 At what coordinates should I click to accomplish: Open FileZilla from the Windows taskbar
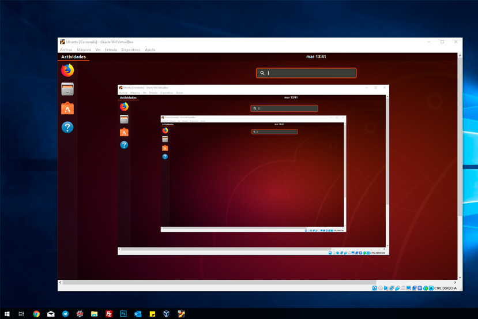[x=109, y=314]
